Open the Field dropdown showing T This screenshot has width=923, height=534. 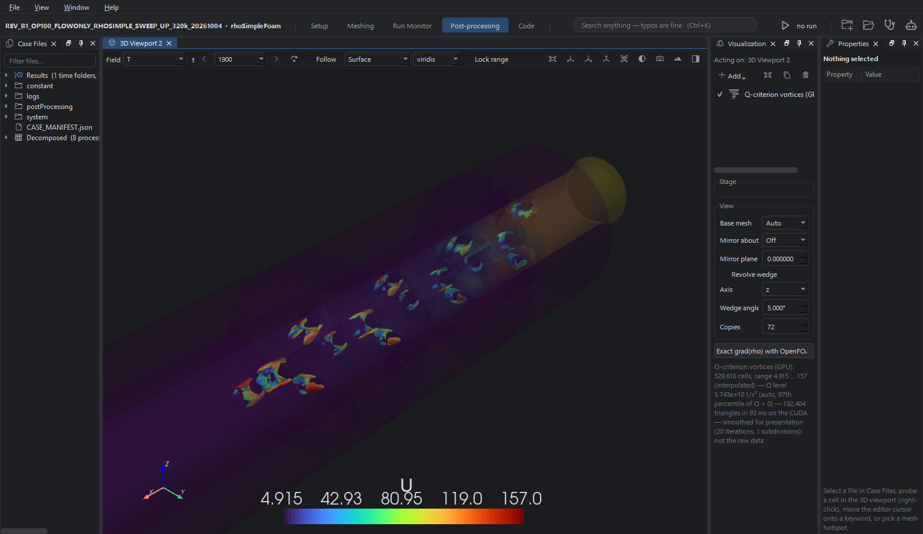click(154, 59)
